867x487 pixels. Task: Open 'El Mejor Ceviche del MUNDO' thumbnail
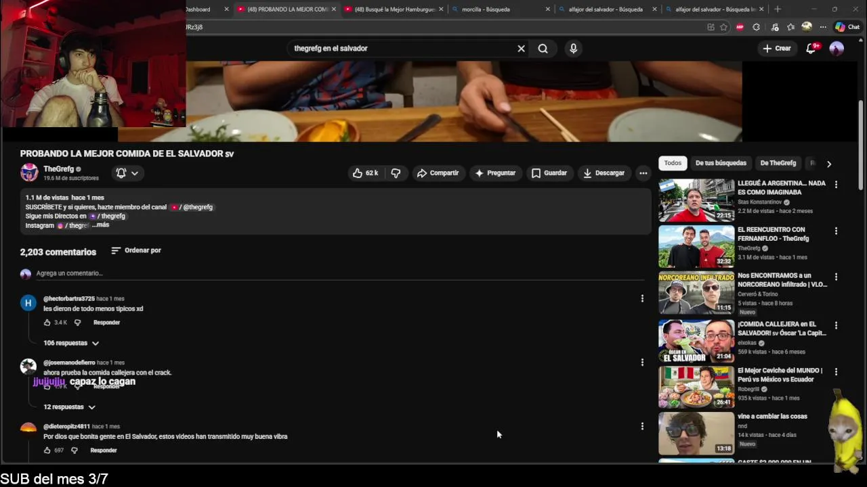click(x=696, y=388)
